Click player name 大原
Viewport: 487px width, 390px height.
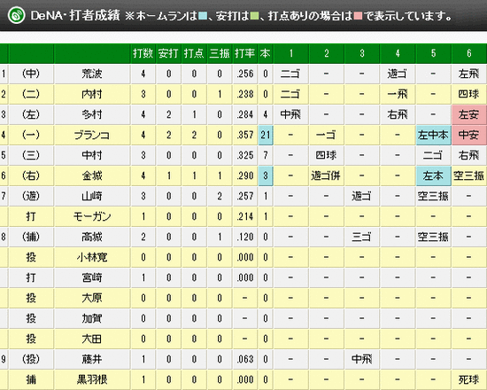pyautogui.click(x=92, y=298)
